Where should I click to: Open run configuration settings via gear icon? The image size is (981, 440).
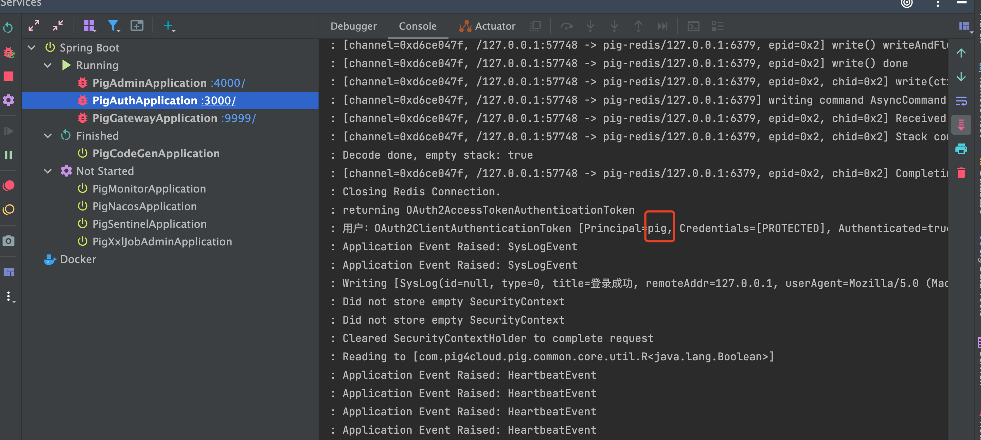[8, 100]
